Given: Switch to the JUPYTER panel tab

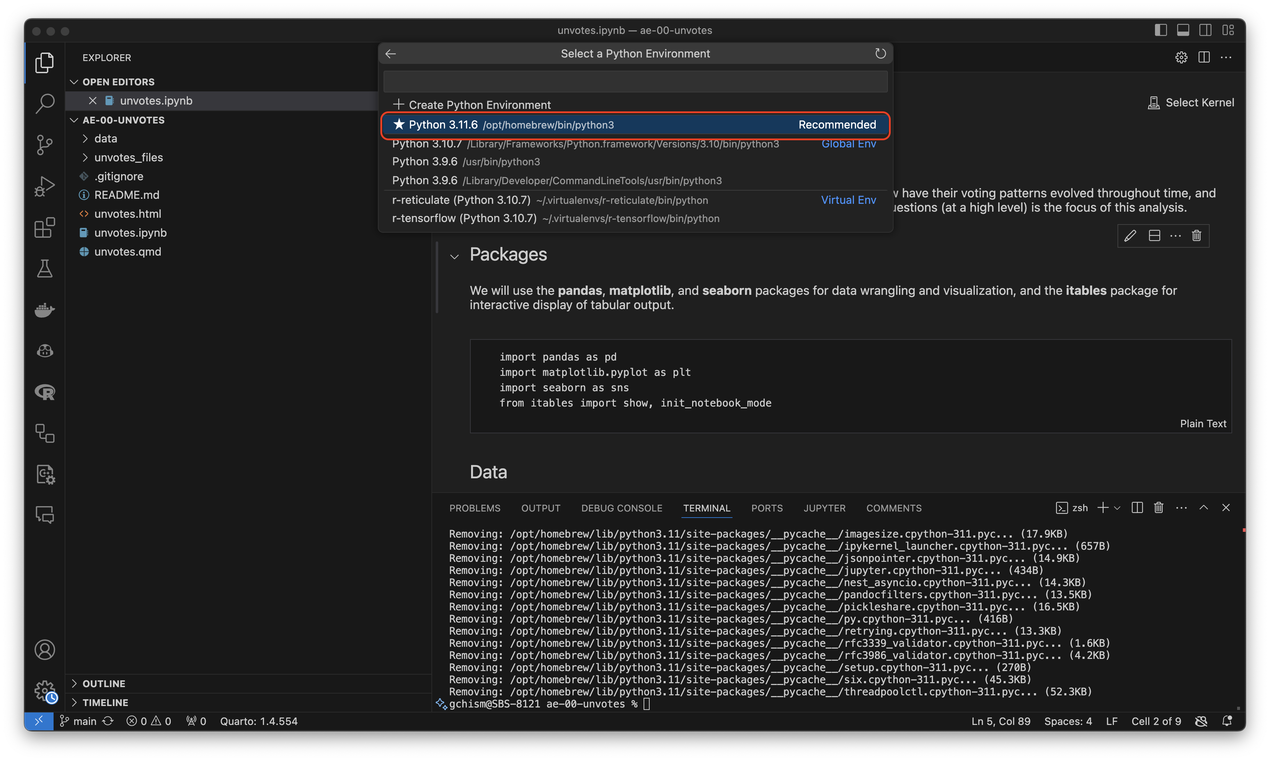Looking at the screenshot, I should click(x=824, y=508).
